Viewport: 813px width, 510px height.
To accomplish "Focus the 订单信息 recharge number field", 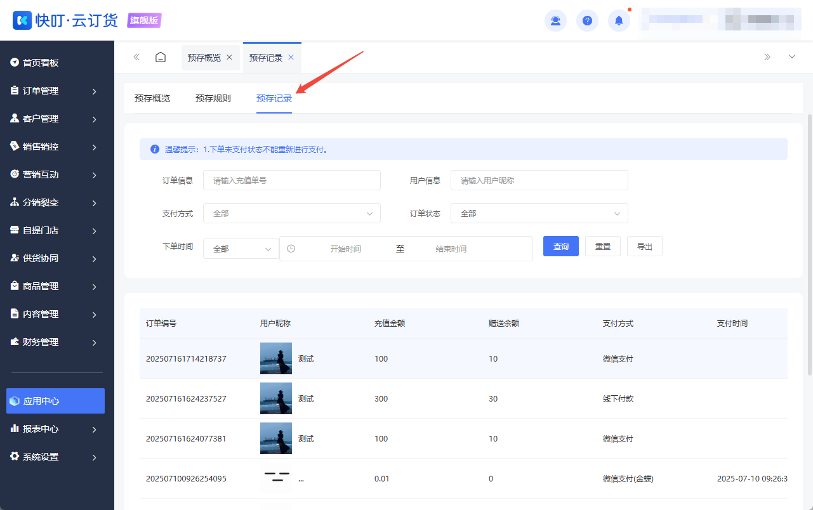I will click(292, 180).
